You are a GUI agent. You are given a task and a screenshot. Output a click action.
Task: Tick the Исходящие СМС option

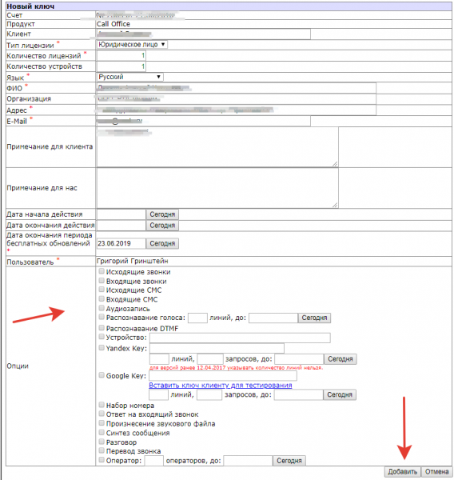click(102, 290)
